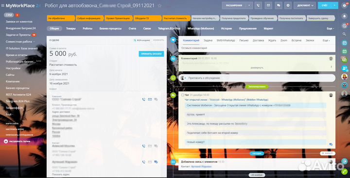Open the Фильтр button in the timeline
The width and height of the screenshot is (350, 178).
328,153
